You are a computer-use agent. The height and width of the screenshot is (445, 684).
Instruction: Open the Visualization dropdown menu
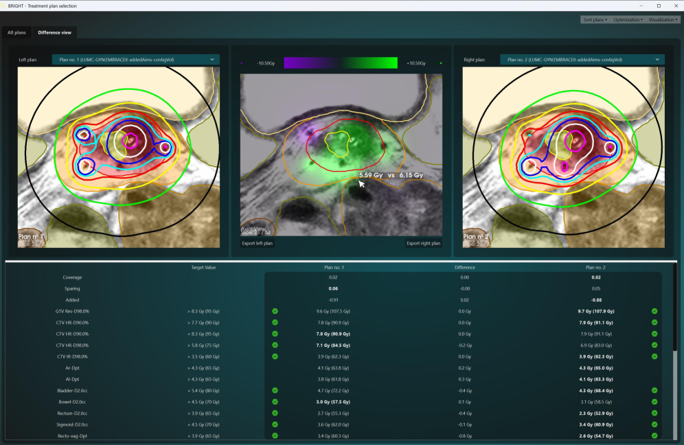(x=662, y=20)
